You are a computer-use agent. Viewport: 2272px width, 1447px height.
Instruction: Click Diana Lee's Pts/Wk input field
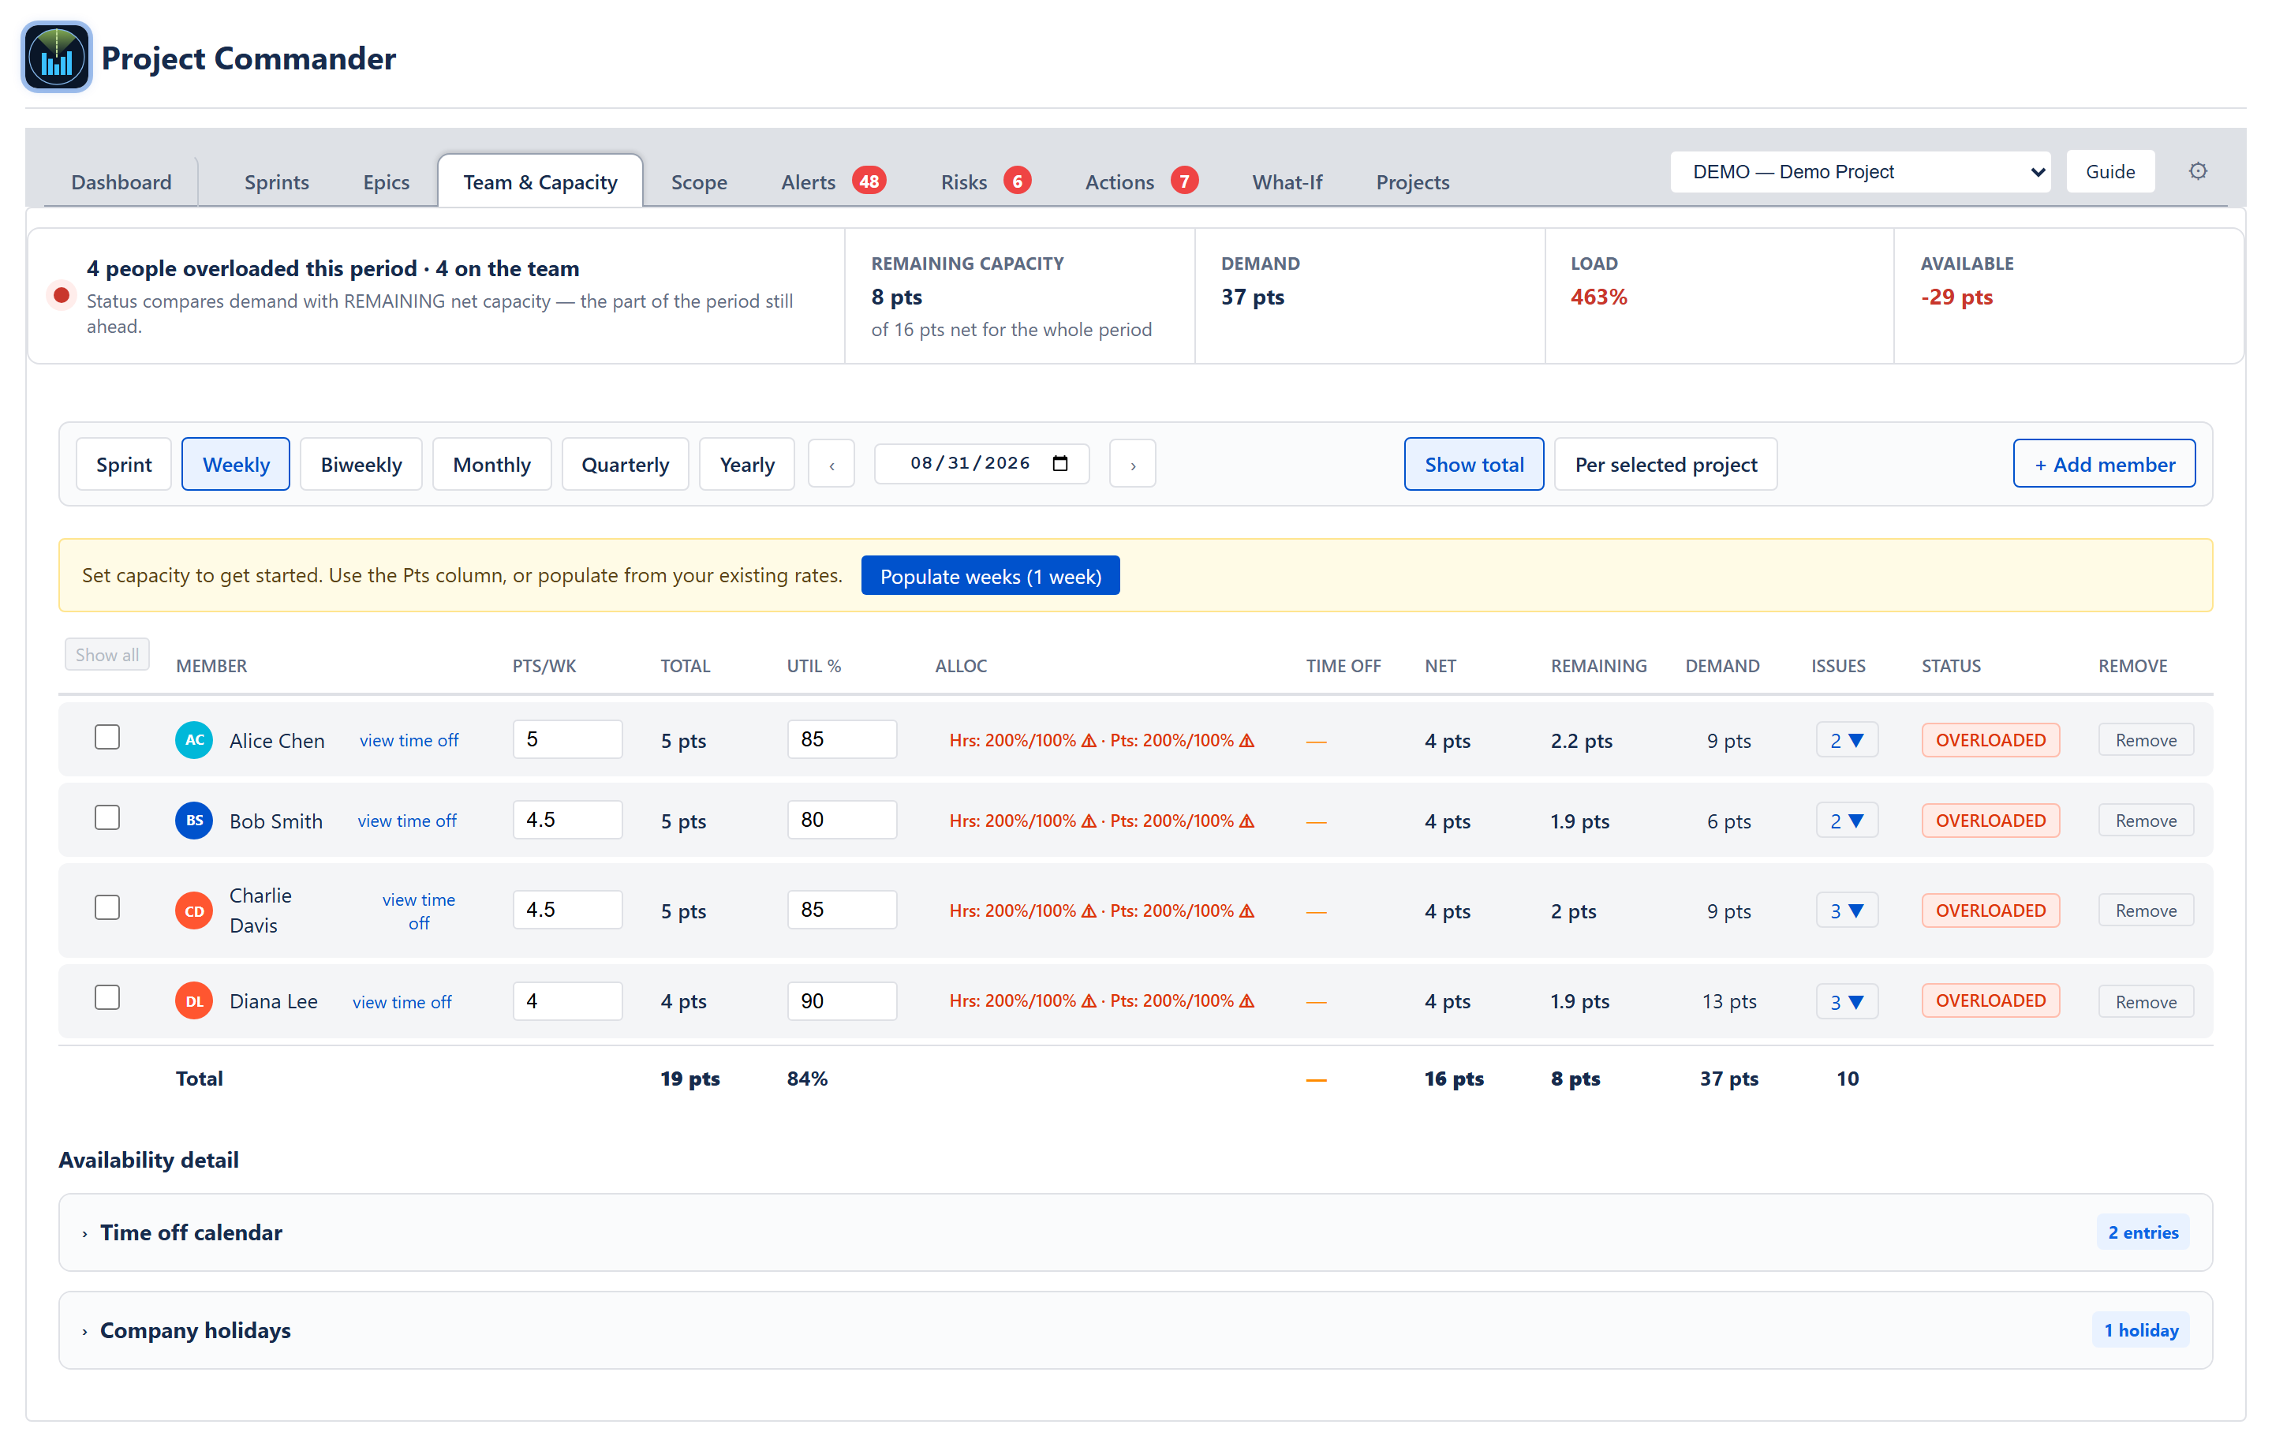point(567,1000)
